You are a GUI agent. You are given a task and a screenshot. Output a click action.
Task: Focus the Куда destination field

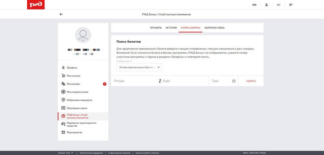[185, 81]
